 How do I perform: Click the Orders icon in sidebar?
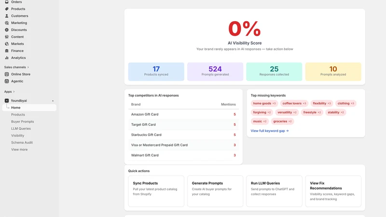point(7,2)
